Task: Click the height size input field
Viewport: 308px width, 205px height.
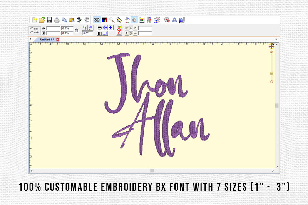Action: pyautogui.click(x=53, y=33)
